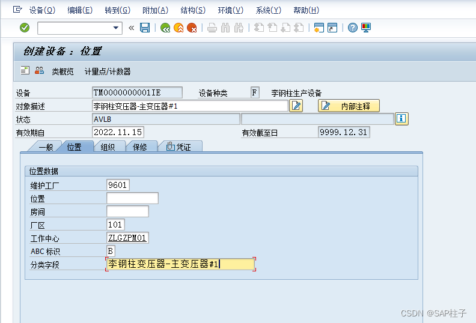Switch to the 位置 tab

click(75, 147)
